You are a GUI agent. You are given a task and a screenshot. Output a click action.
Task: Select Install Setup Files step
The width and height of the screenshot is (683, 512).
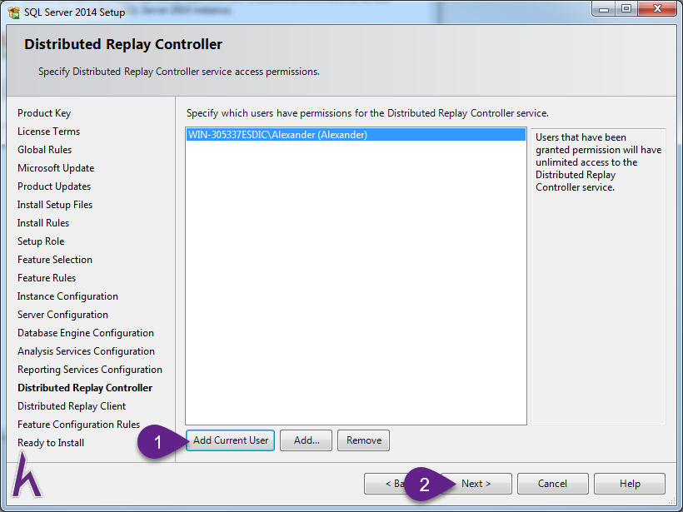pos(55,205)
